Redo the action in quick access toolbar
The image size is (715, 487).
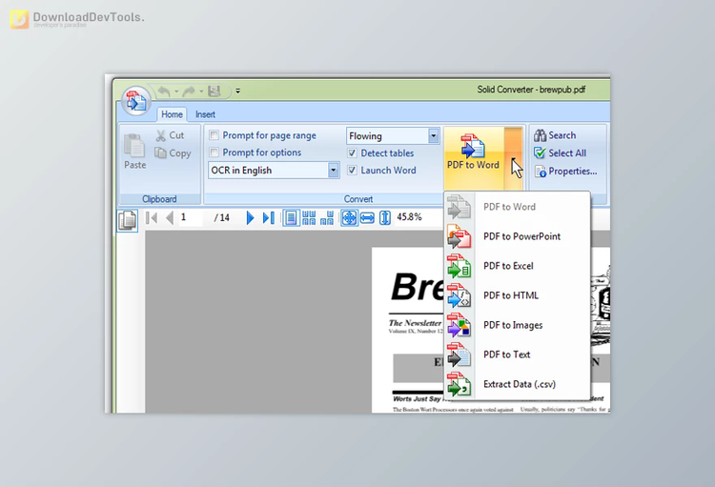click(189, 91)
